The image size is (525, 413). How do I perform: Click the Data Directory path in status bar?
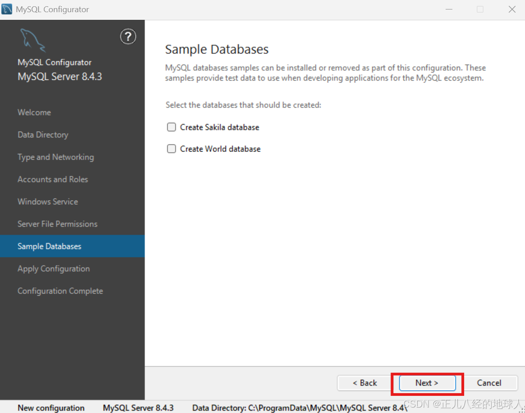pos(299,408)
